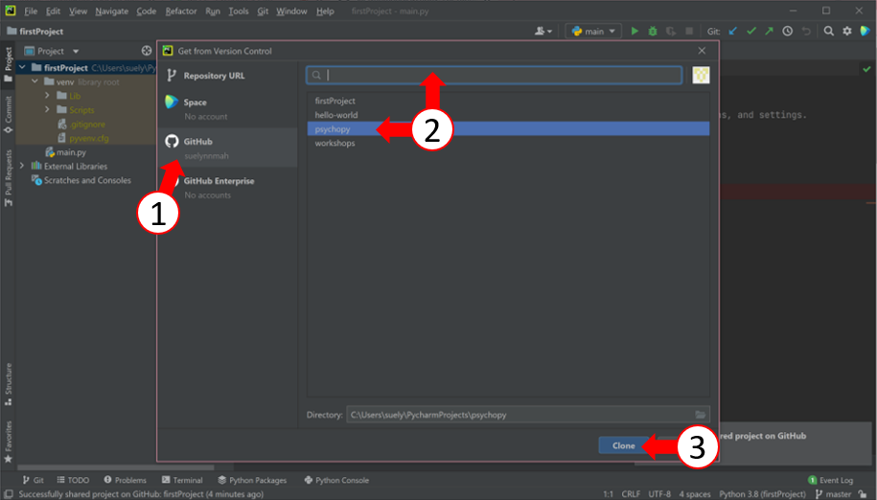Collapse the venv folder node
877x500 pixels.
click(35, 82)
